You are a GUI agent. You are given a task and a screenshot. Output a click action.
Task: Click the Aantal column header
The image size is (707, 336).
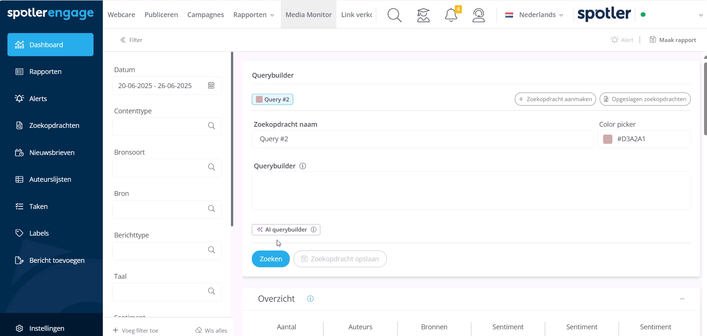point(286,327)
